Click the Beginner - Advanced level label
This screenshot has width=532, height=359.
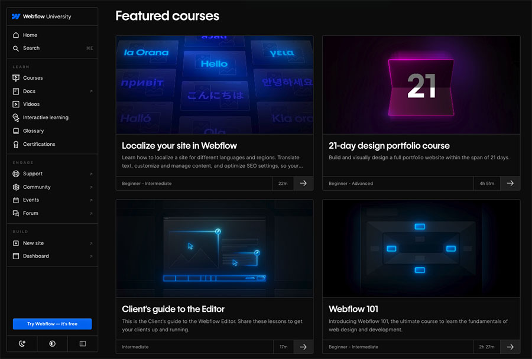(351, 184)
